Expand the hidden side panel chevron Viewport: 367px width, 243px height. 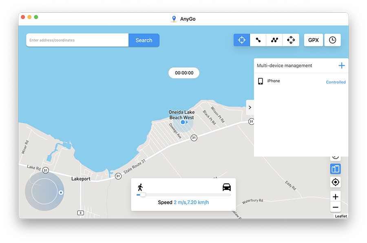250,107
